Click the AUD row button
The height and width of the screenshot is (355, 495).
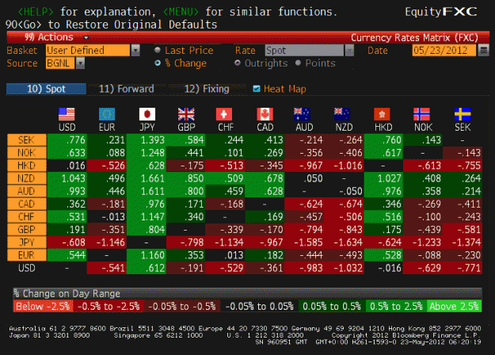[26, 191]
